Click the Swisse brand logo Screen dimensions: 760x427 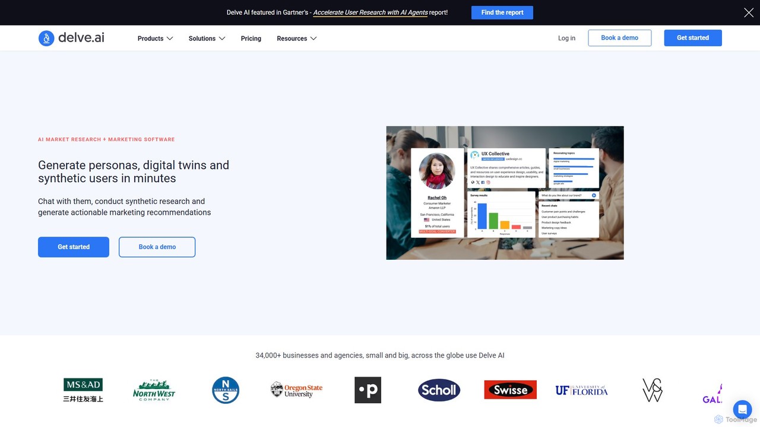pyautogui.click(x=510, y=390)
